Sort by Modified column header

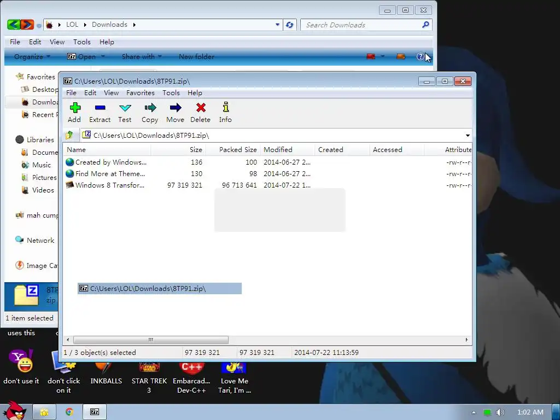(288, 150)
